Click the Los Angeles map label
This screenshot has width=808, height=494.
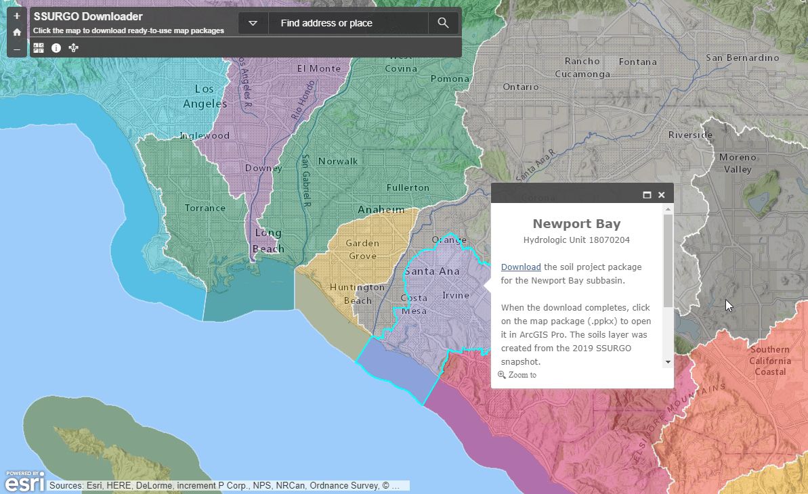[x=205, y=96]
